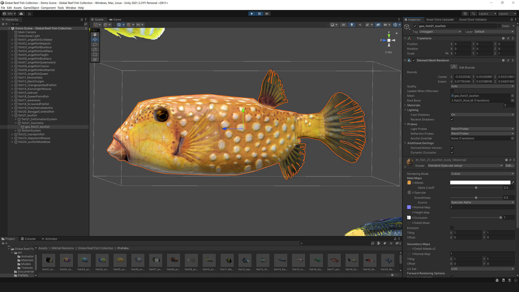Select the Hand pan tool
519x292 pixels.
[x=95, y=35]
